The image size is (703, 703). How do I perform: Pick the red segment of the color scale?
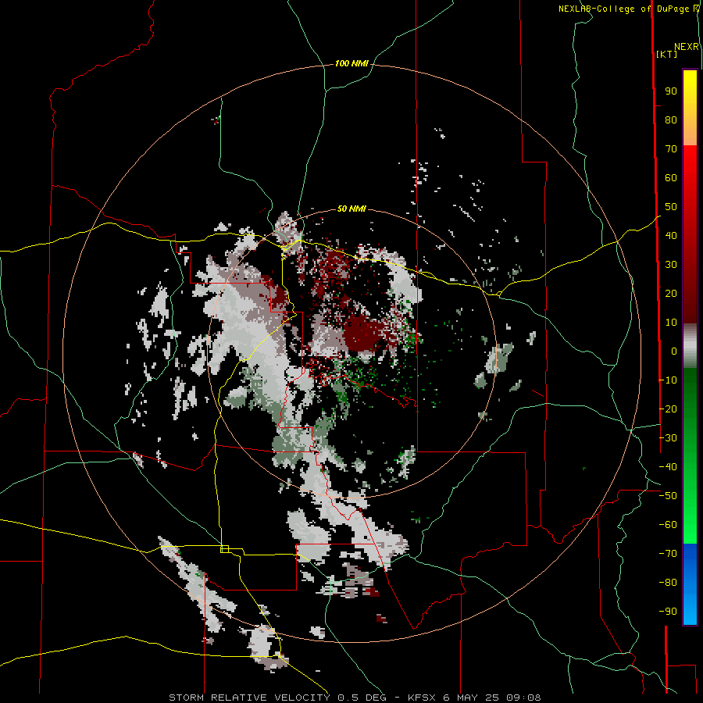pyautogui.click(x=690, y=234)
